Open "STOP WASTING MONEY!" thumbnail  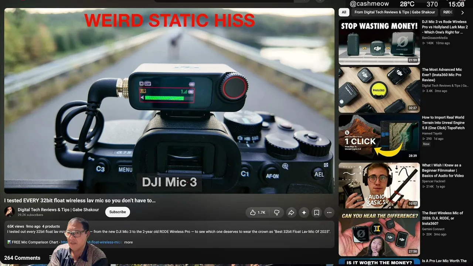click(x=379, y=42)
